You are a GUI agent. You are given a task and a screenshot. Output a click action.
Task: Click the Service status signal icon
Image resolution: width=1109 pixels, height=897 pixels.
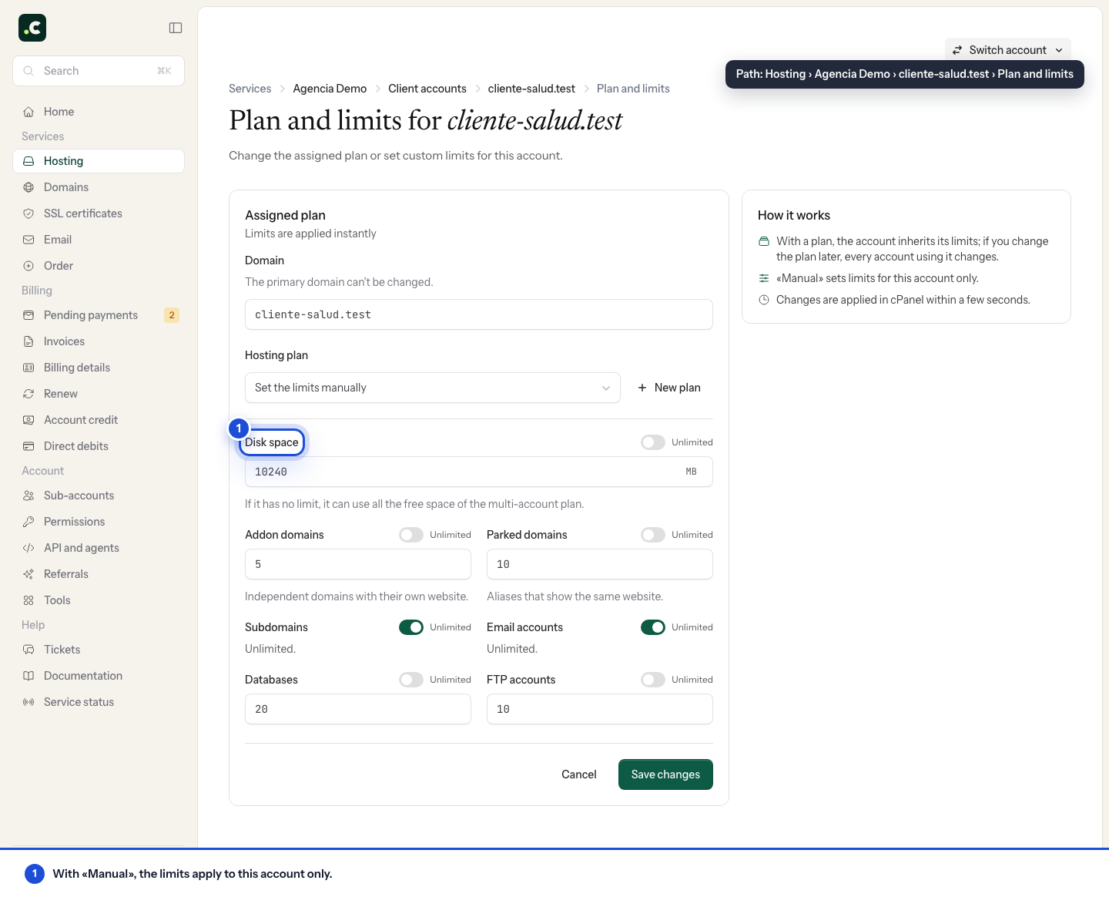[x=28, y=702]
